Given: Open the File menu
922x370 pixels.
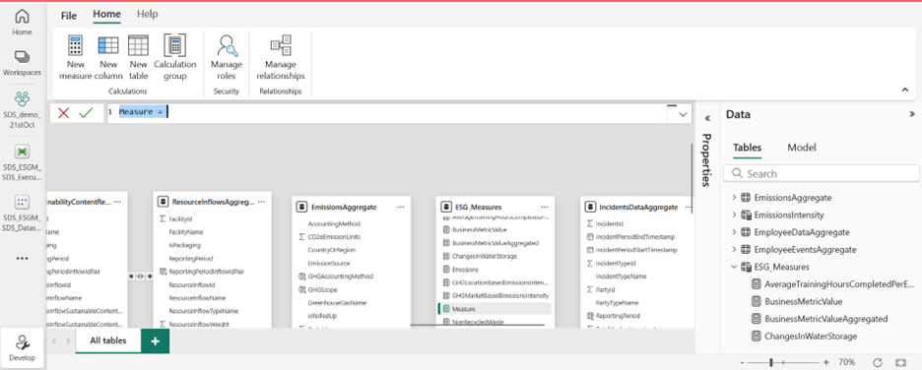Looking at the screenshot, I should point(69,16).
